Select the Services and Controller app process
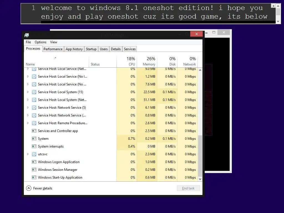This screenshot has width=284, height=213. (58, 131)
